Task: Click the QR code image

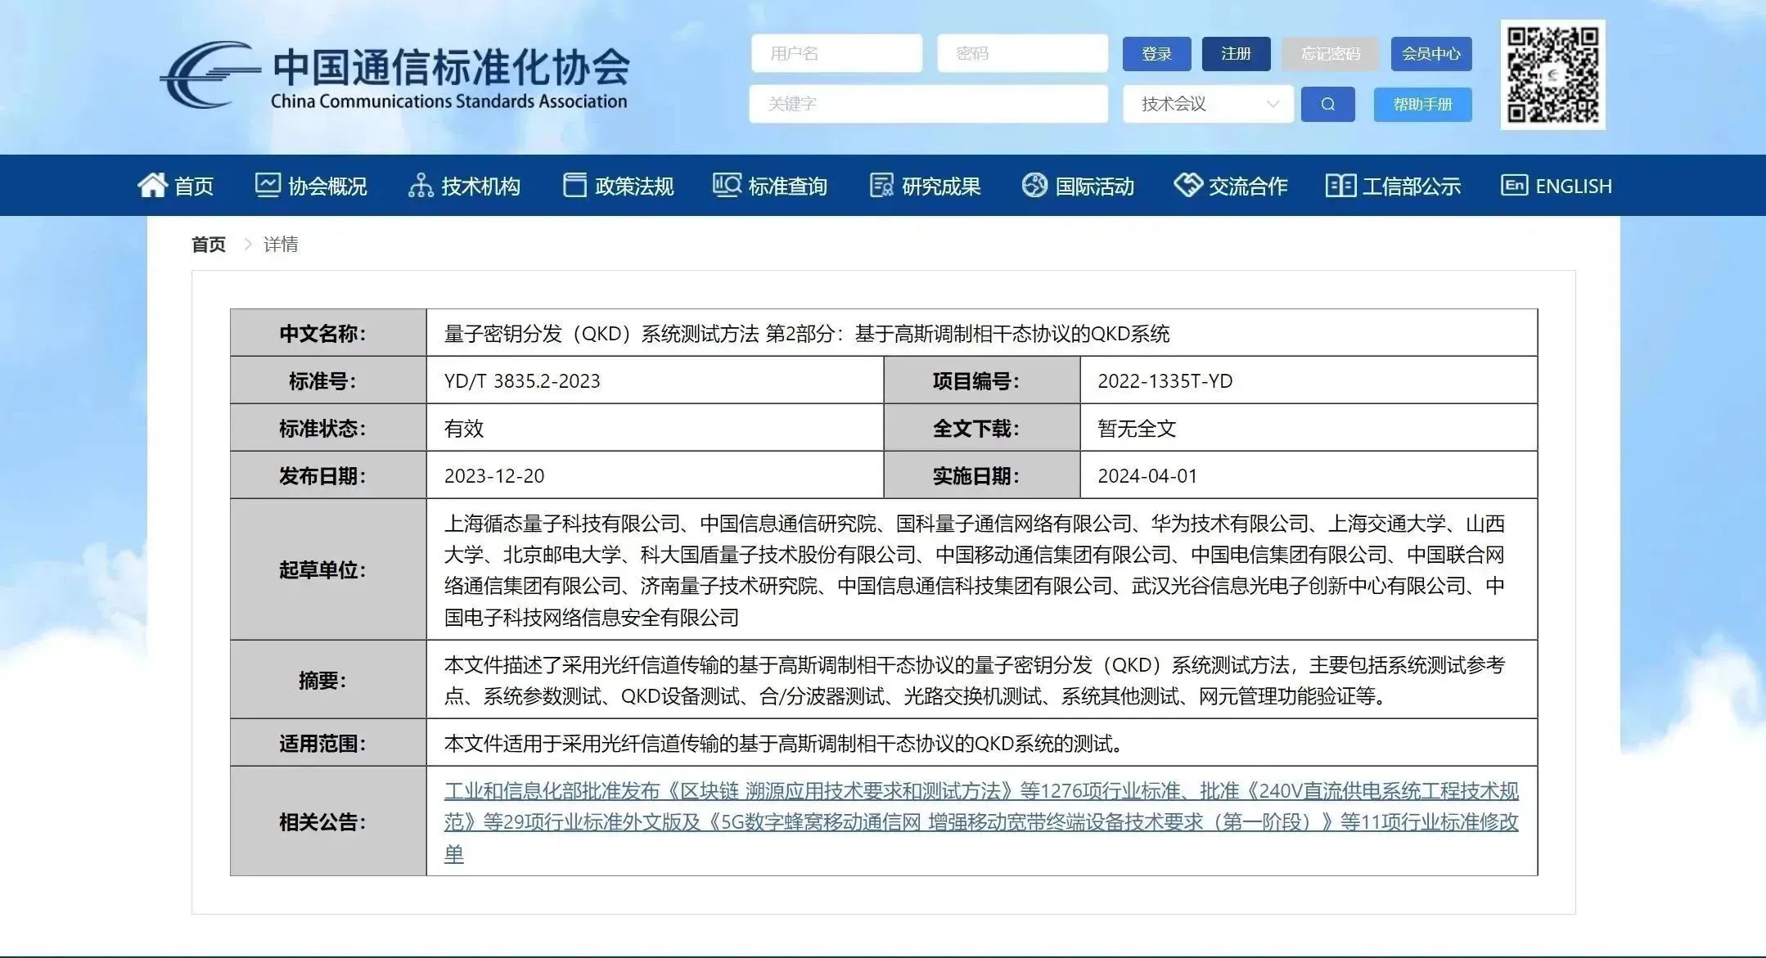Action: click(1552, 74)
